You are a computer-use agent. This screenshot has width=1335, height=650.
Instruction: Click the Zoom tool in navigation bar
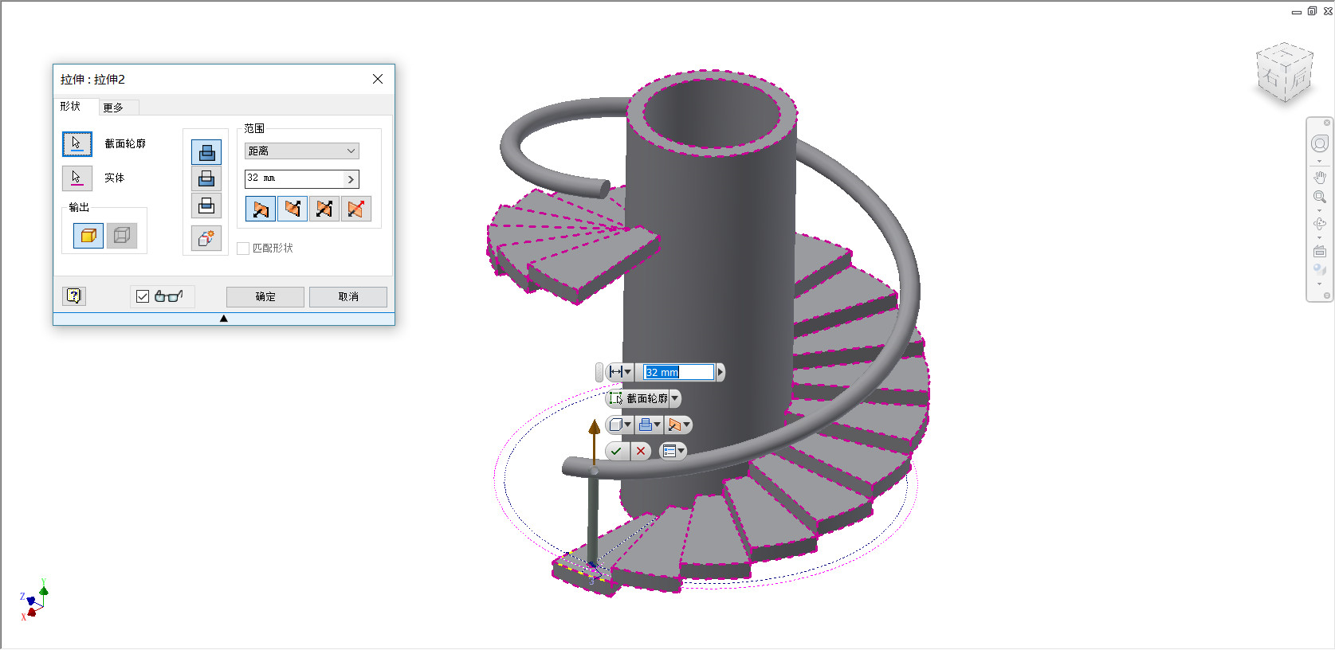click(1320, 197)
